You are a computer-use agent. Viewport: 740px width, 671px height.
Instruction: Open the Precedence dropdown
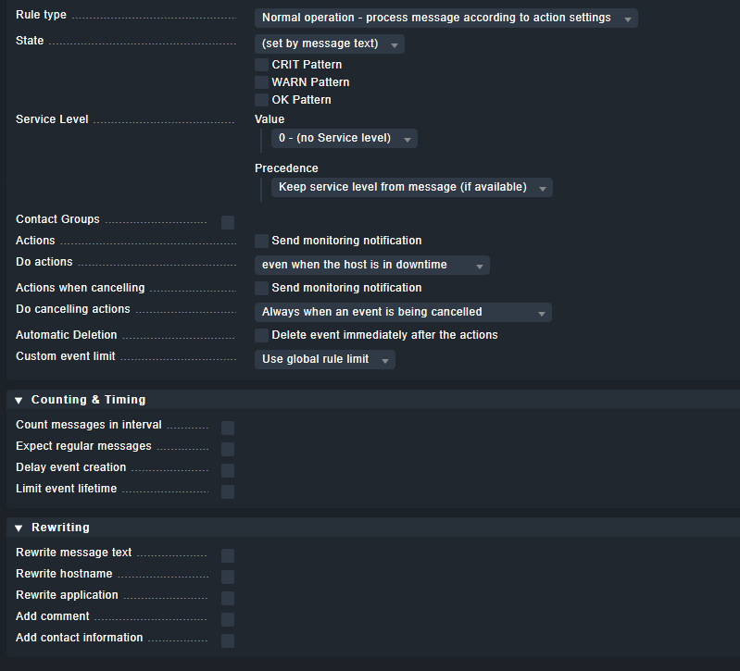click(x=411, y=187)
